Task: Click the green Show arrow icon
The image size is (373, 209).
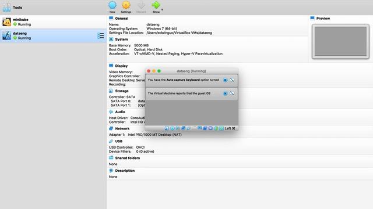Action: pos(156,5)
